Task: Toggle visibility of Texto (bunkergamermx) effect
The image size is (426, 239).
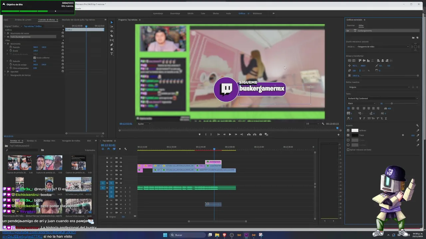Action: click(x=8, y=37)
